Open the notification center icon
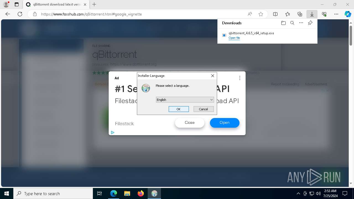Image resolution: width=354 pixels, height=199 pixels. pos(345,193)
